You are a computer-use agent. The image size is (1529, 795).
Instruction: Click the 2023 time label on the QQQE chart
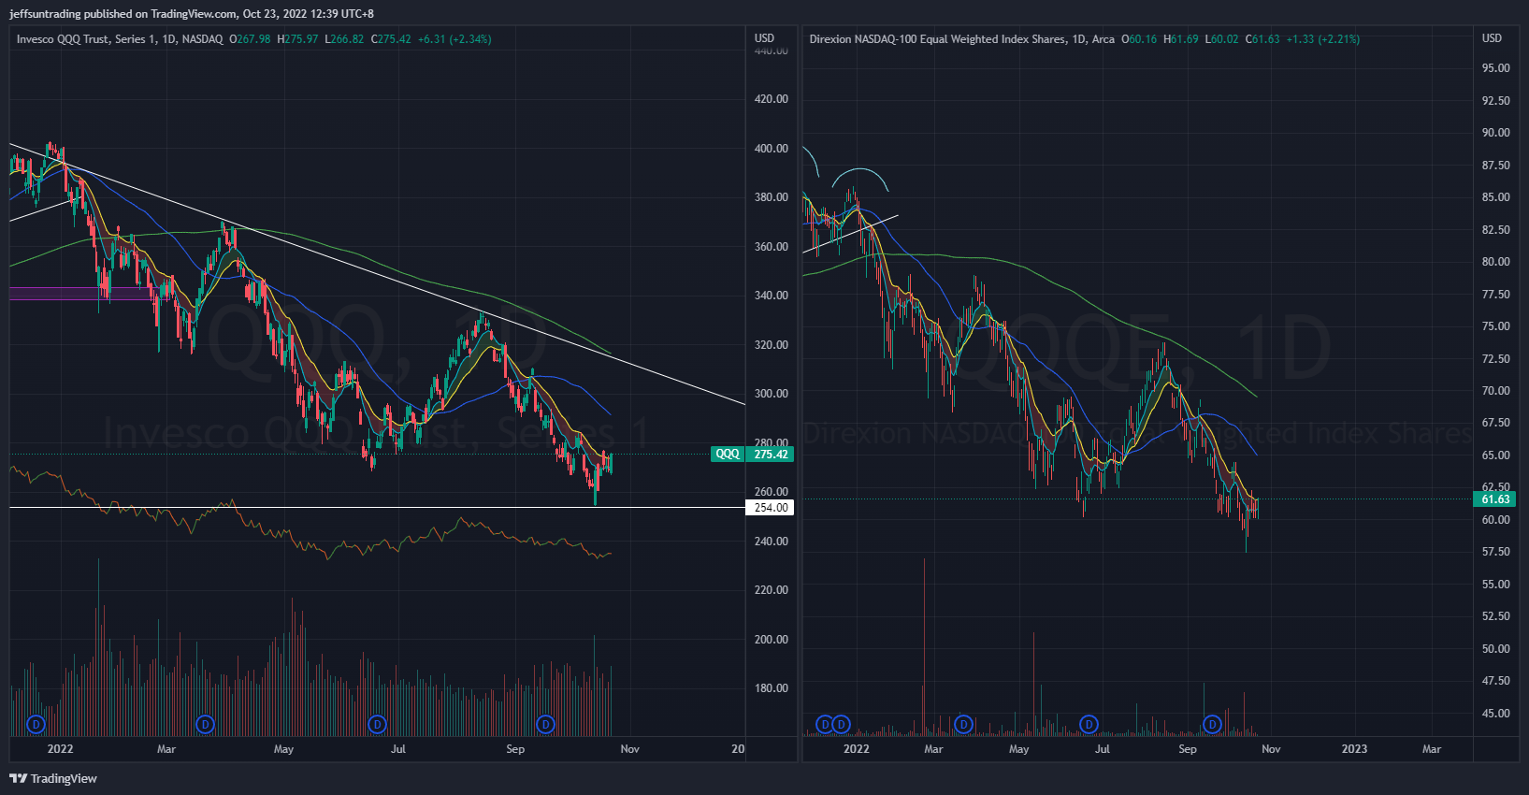pos(1354,749)
